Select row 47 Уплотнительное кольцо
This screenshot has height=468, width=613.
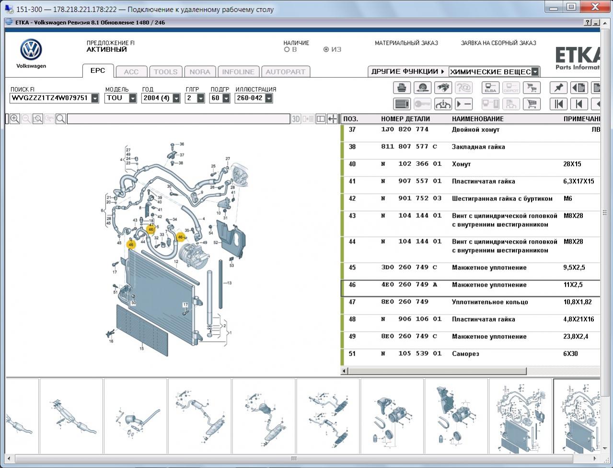pyautogui.click(x=471, y=306)
